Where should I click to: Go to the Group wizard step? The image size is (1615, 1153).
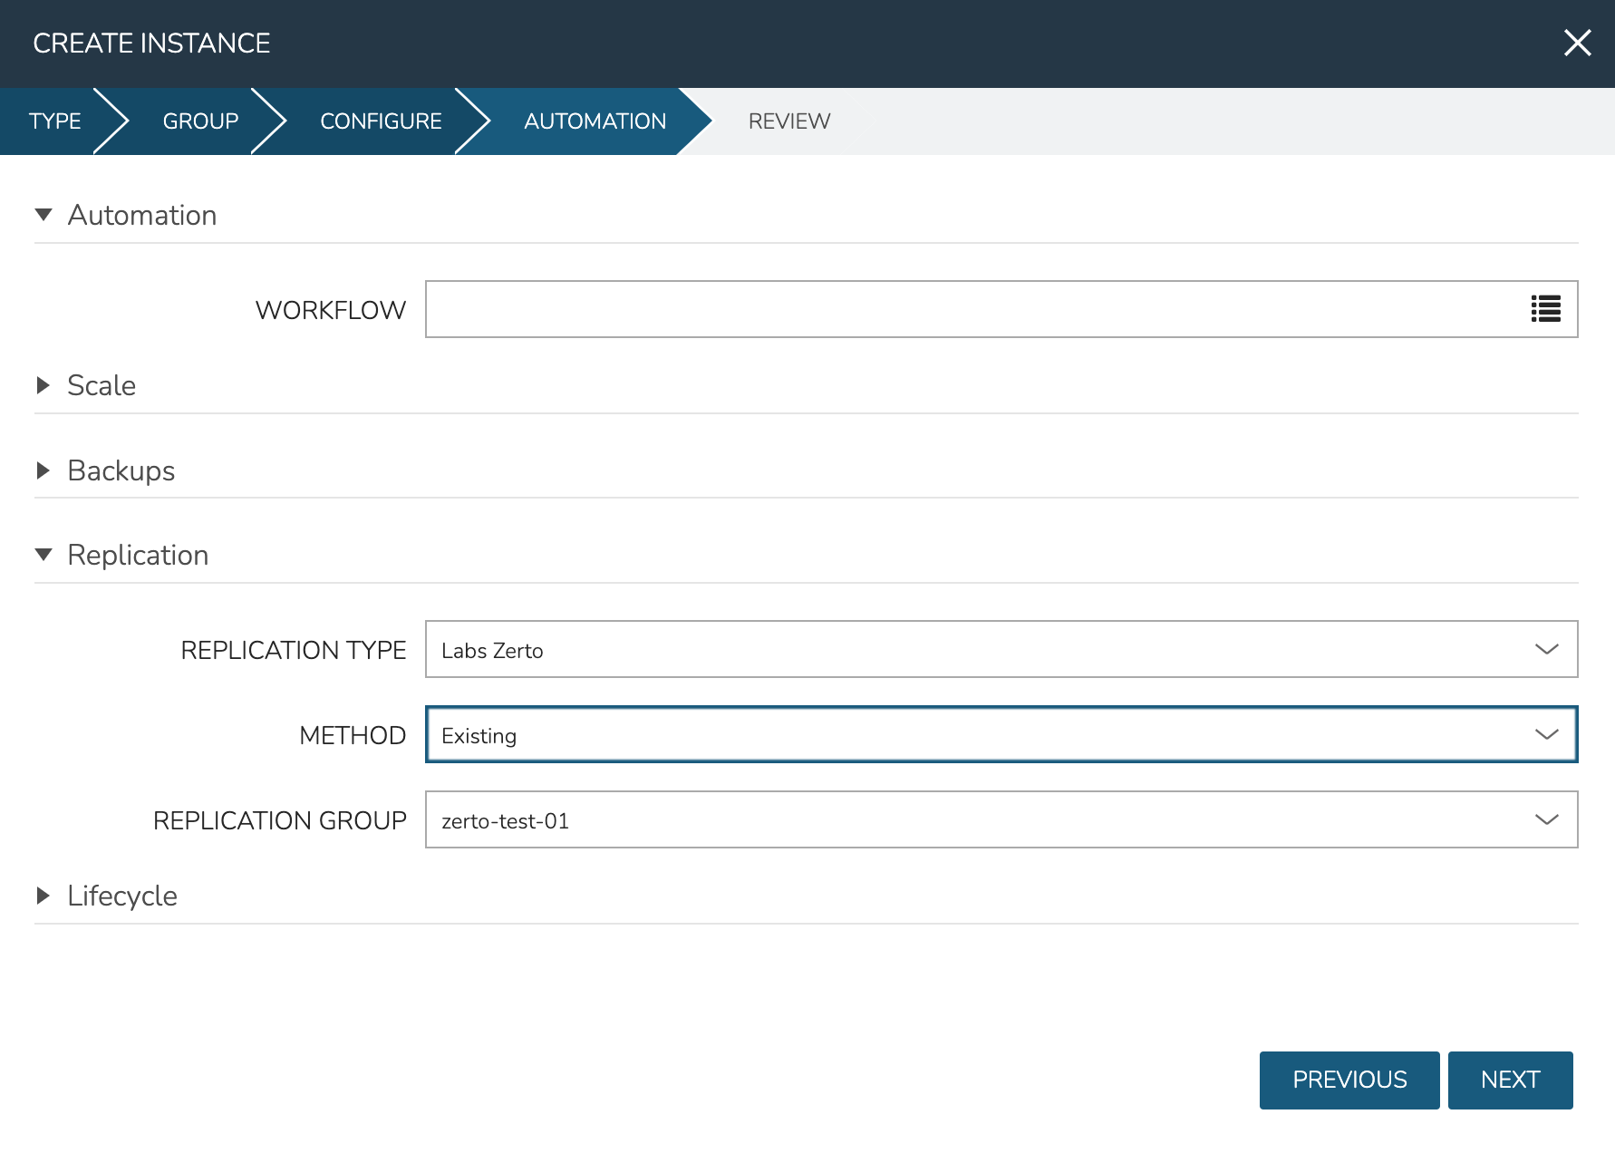[200, 121]
